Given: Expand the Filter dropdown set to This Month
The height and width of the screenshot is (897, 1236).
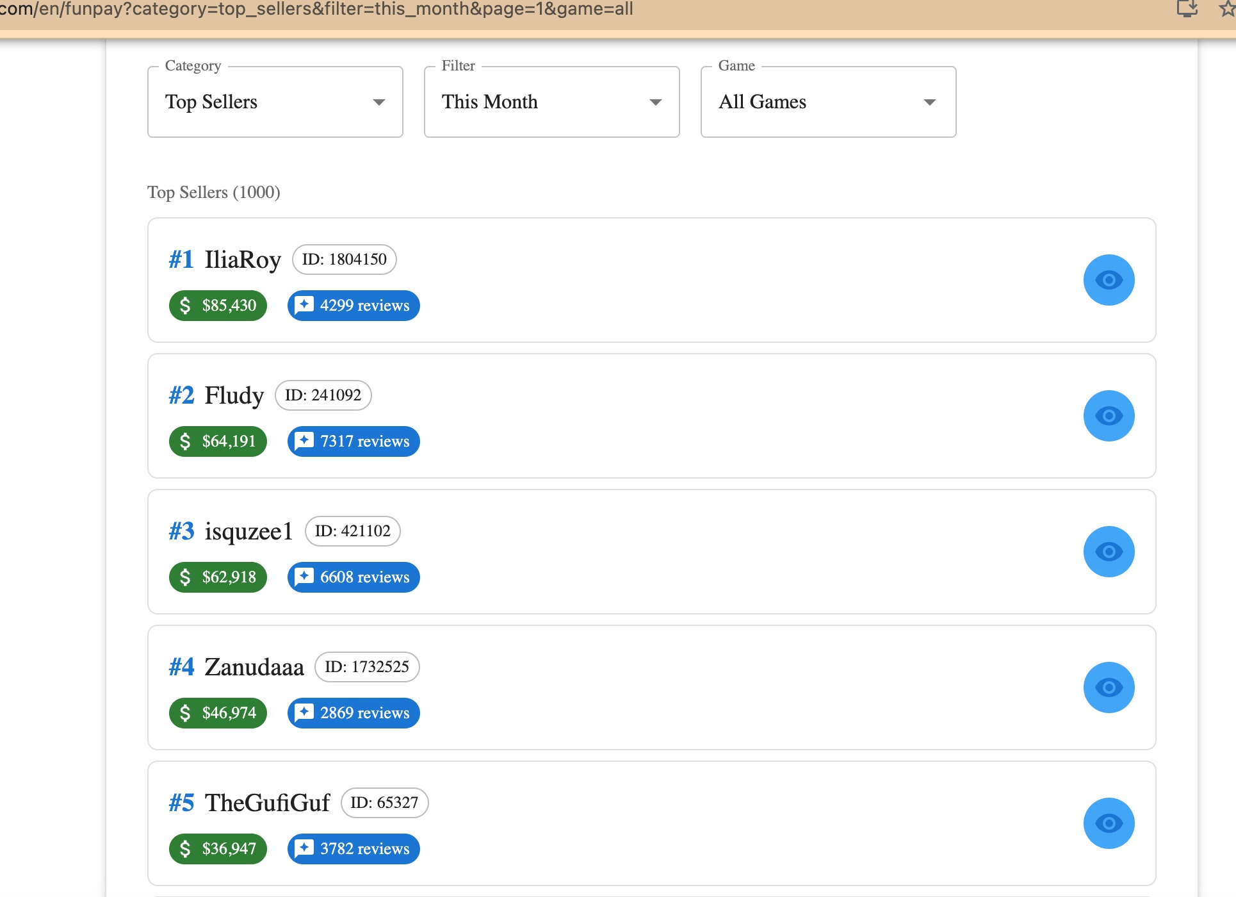Looking at the screenshot, I should [x=552, y=102].
